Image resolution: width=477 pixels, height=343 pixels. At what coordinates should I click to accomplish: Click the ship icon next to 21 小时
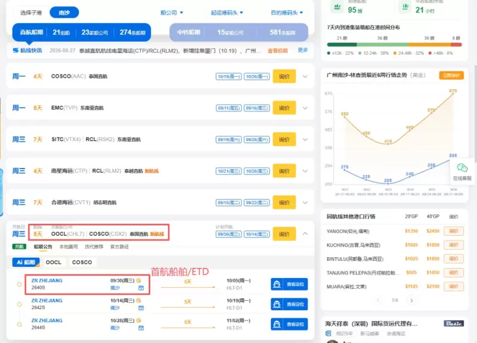[x=405, y=7]
